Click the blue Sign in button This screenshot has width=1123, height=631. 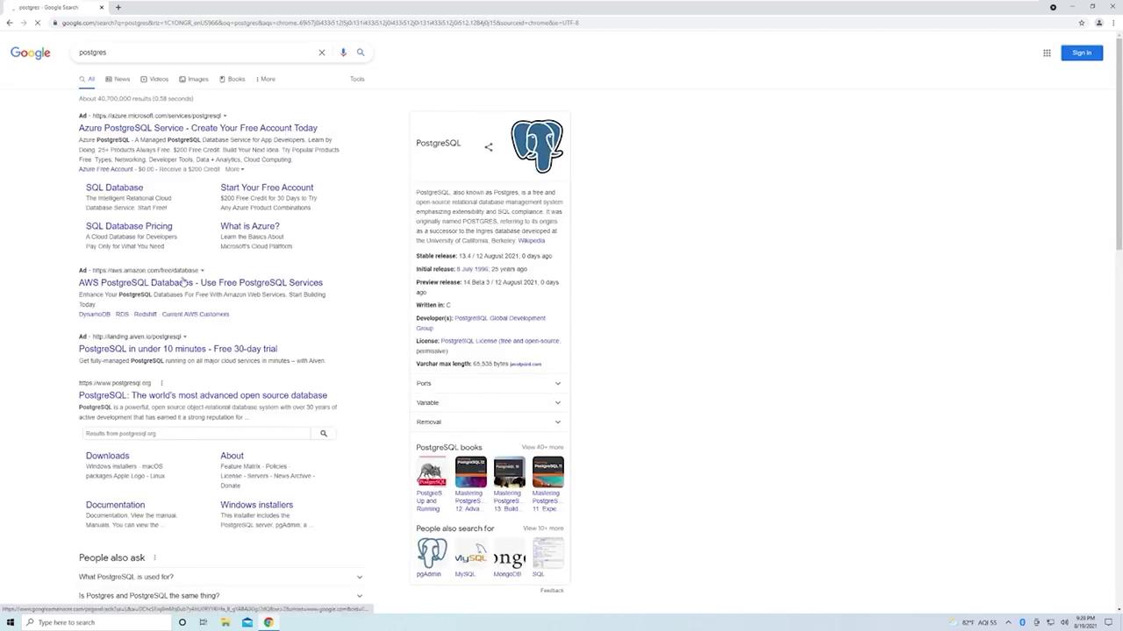[x=1082, y=53]
